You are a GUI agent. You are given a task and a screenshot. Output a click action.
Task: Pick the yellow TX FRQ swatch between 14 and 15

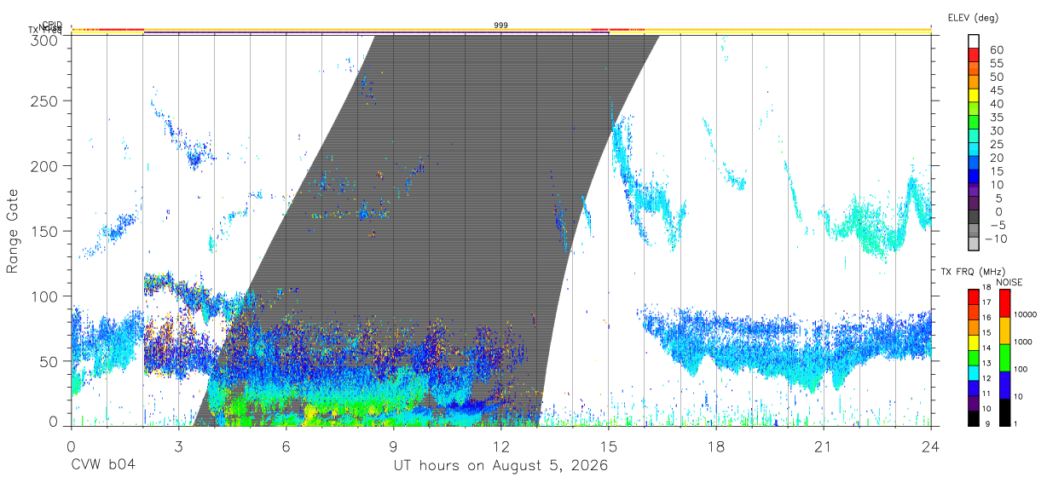pyautogui.click(x=974, y=342)
